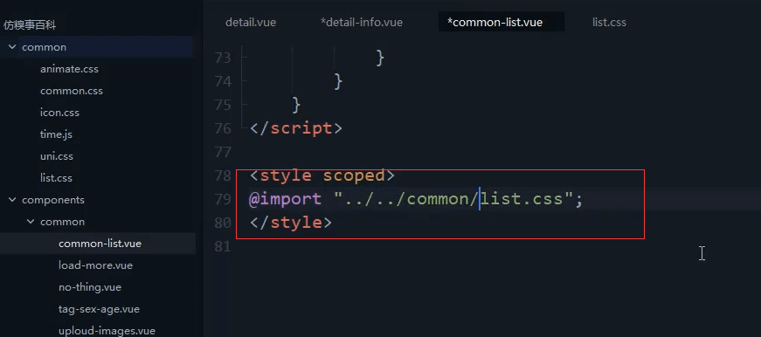Screen dimensions: 761x337
Task: Collapse the top-level common folder chevron
Action: point(12,47)
